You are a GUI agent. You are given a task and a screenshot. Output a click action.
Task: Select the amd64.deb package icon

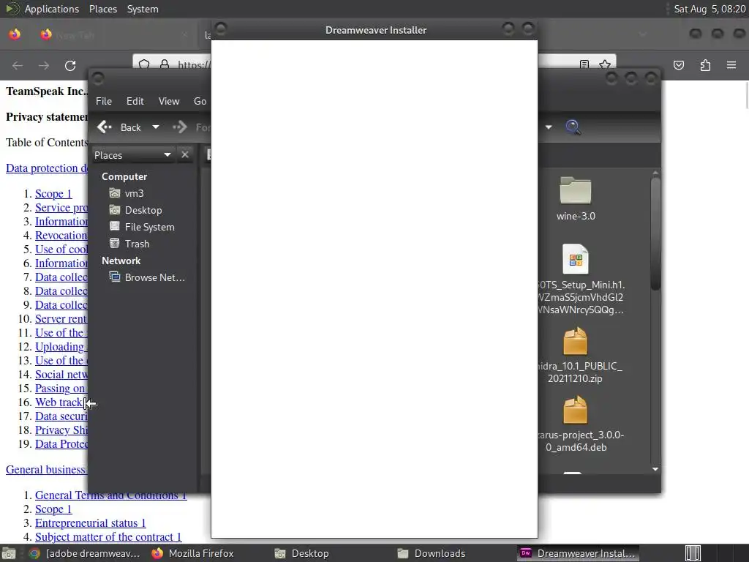point(575,410)
